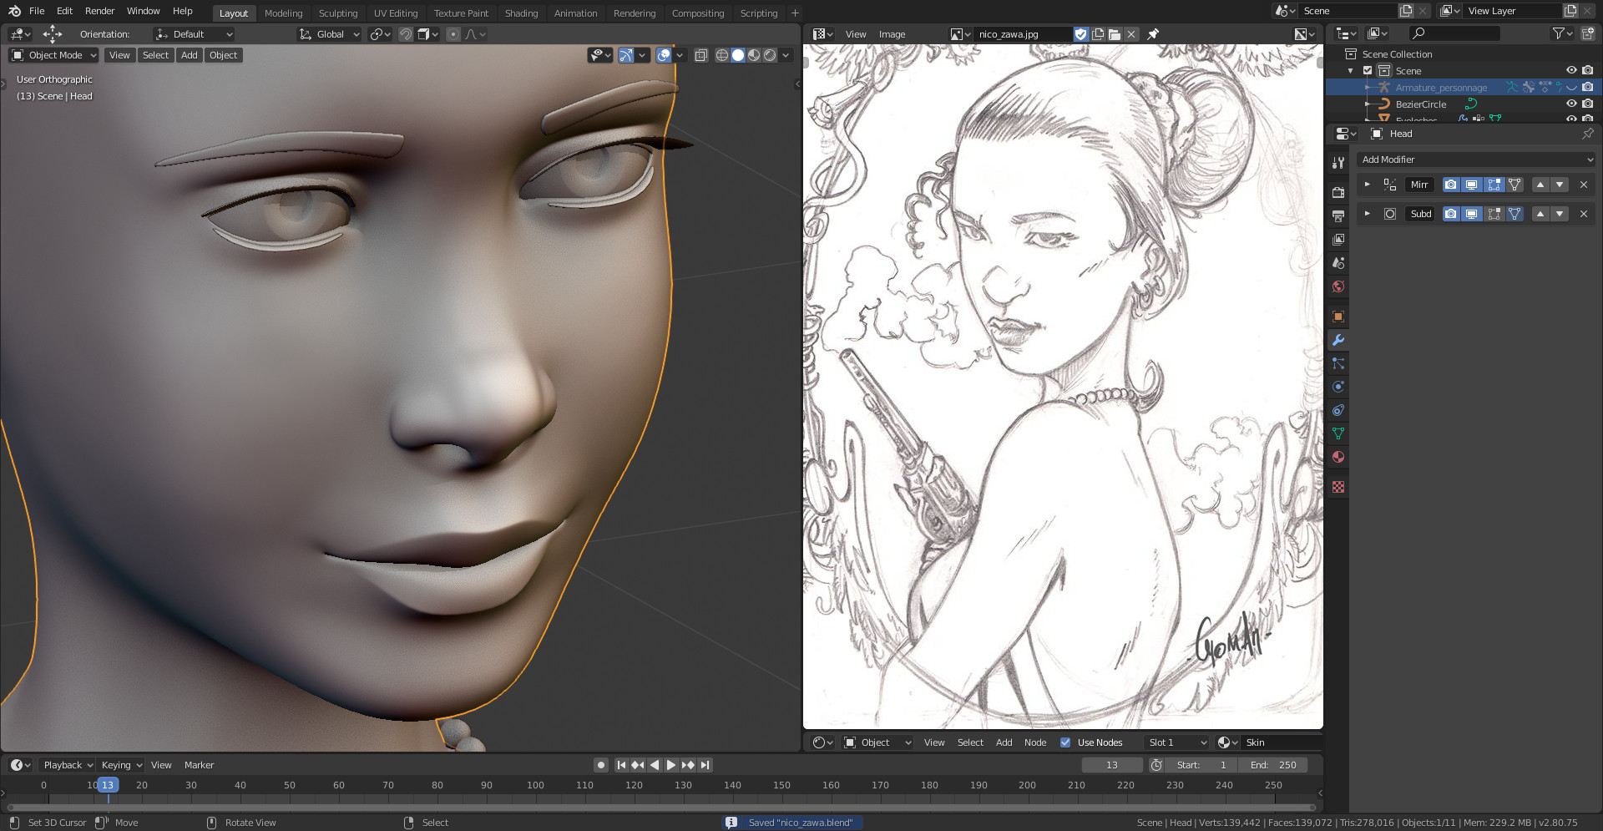Open Object Data (mesh) properties tab
1603x831 pixels.
1338,433
